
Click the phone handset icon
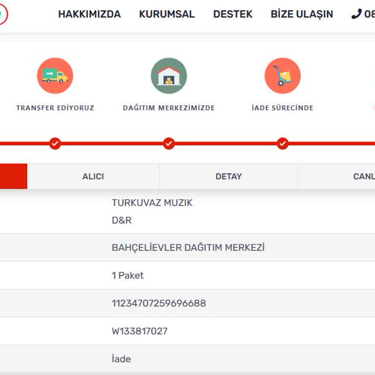point(356,14)
